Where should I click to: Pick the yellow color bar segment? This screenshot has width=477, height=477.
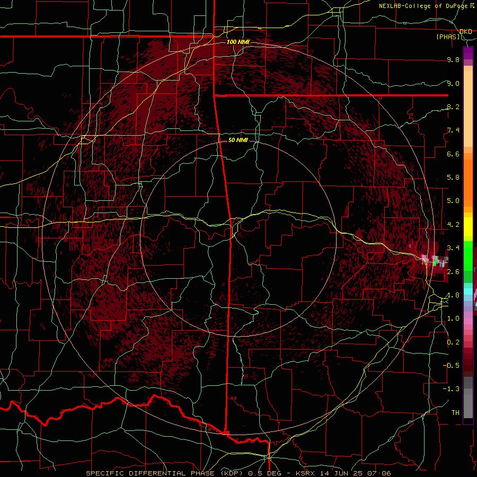[x=468, y=227]
